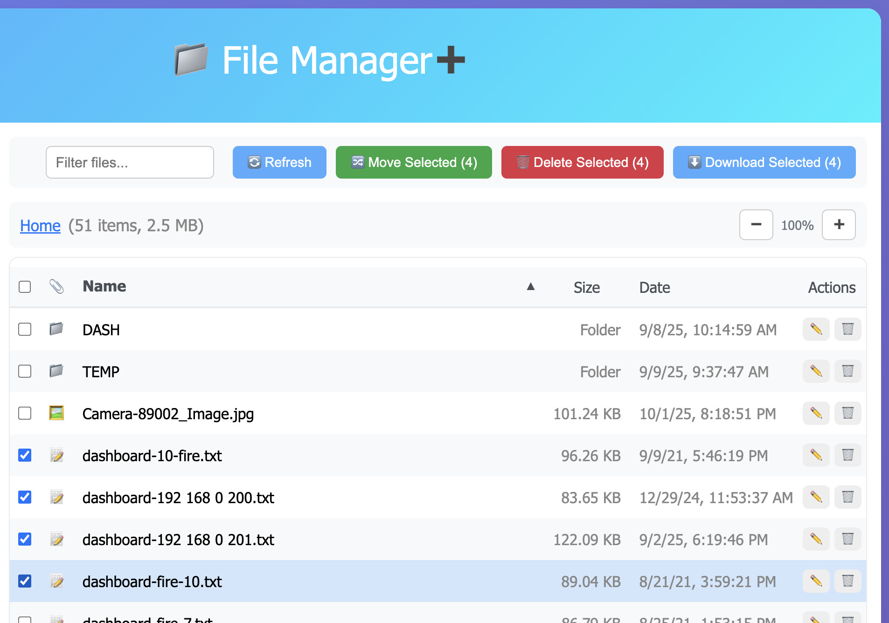Click the pencil rename icon for DASH folder
The image size is (889, 623).
coord(816,329)
